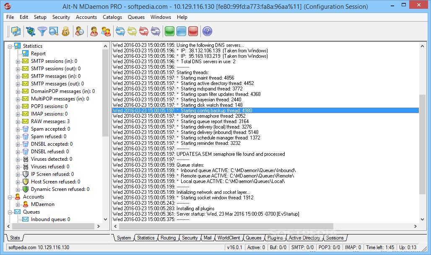
Task: Open the padlock security settings toolbar icon
Action: pos(65,31)
